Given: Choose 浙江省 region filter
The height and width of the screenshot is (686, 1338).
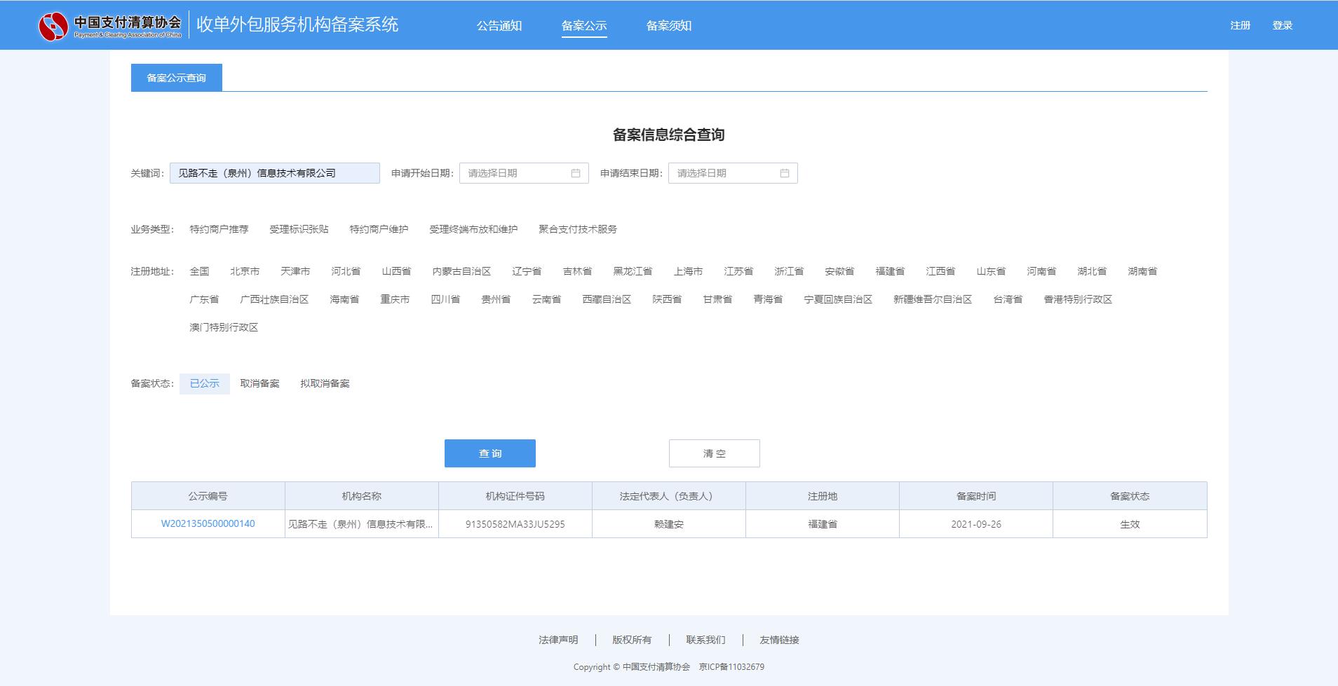Looking at the screenshot, I should point(789,271).
